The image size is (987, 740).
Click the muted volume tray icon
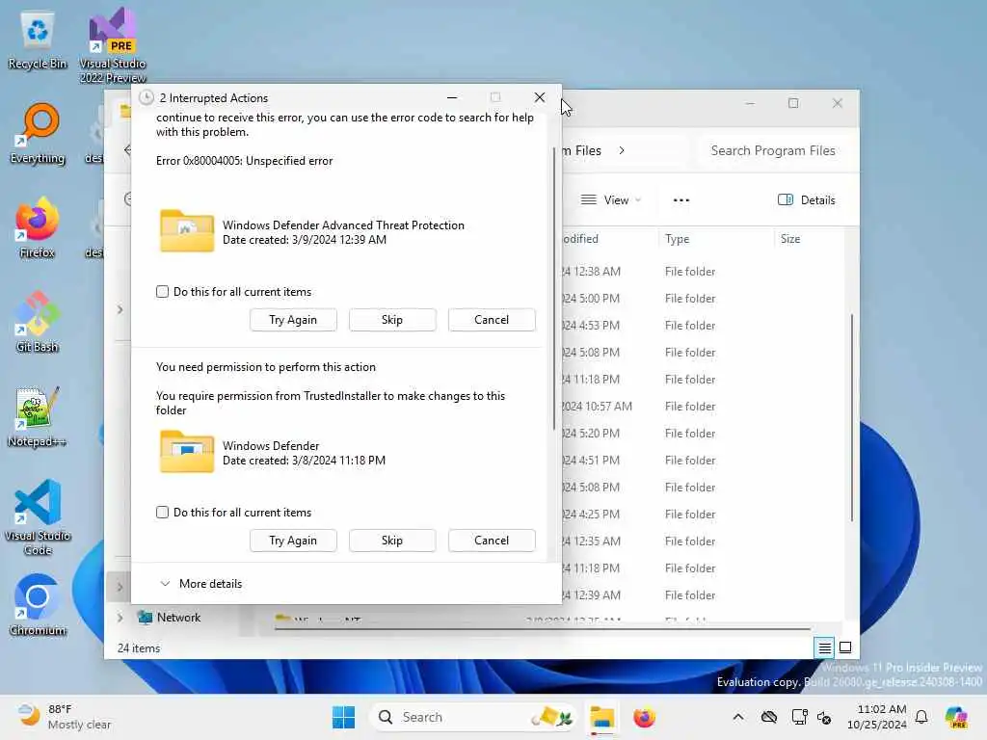824,717
